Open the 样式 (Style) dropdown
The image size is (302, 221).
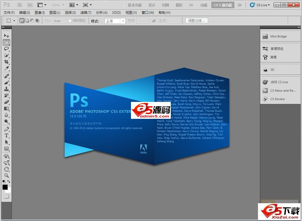[115, 21]
